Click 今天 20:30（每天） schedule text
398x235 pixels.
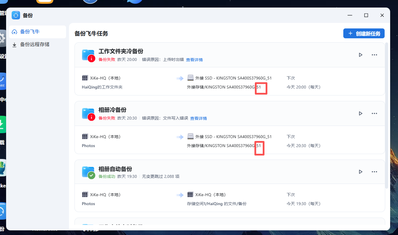(303, 146)
